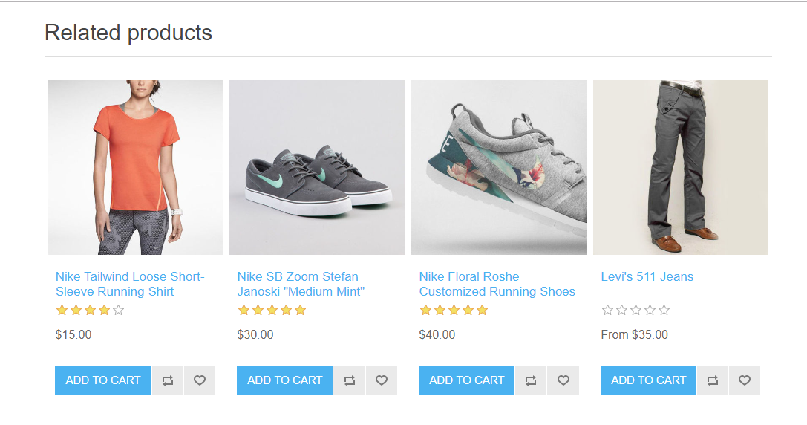Add Levi's 511 Jeans to compare list

click(713, 380)
